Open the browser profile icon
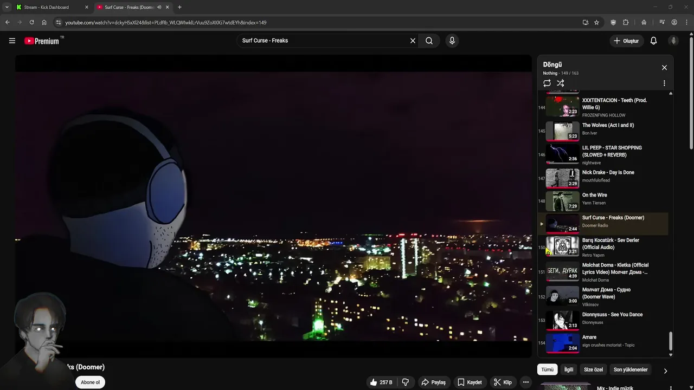 pos(674,22)
